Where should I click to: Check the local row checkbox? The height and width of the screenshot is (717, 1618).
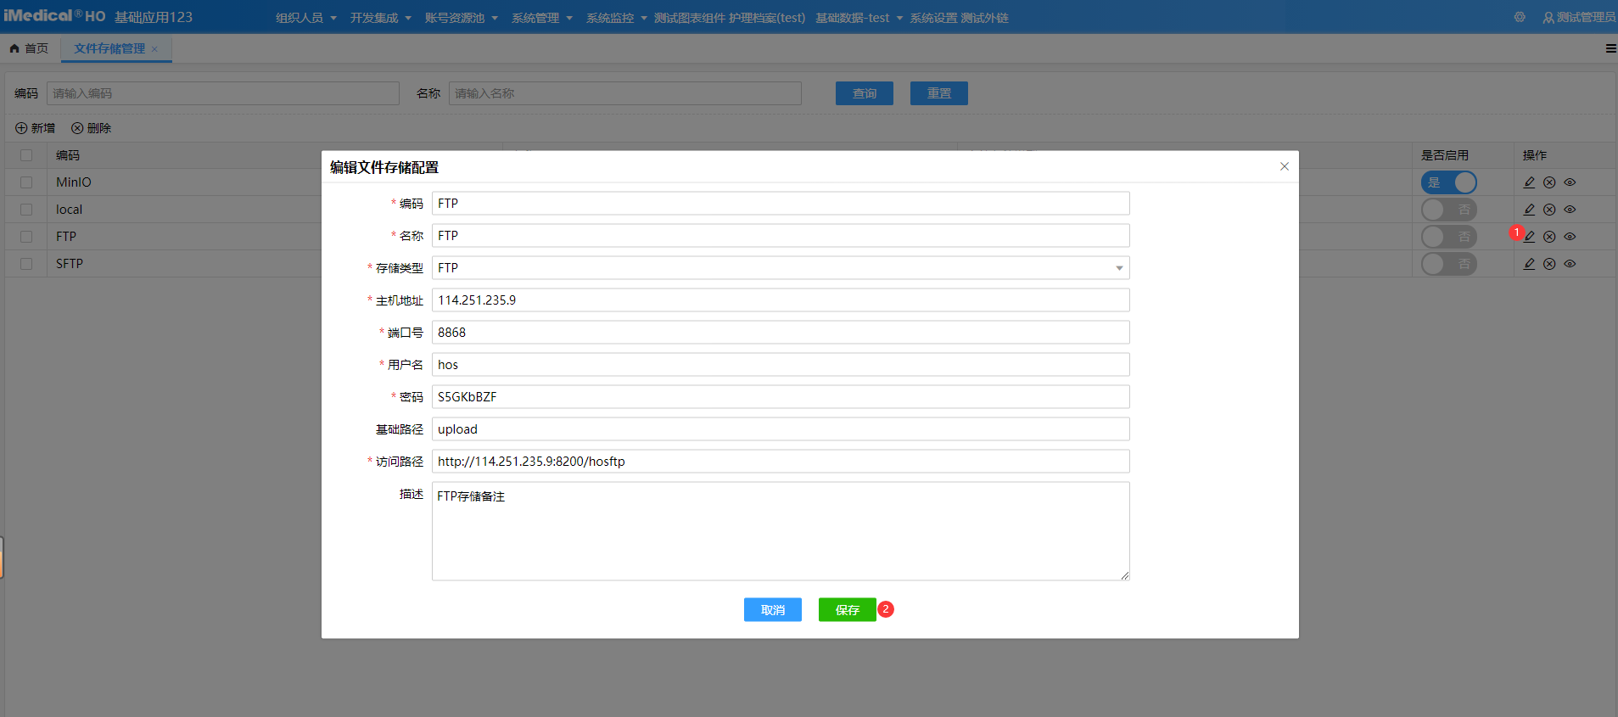click(x=26, y=210)
